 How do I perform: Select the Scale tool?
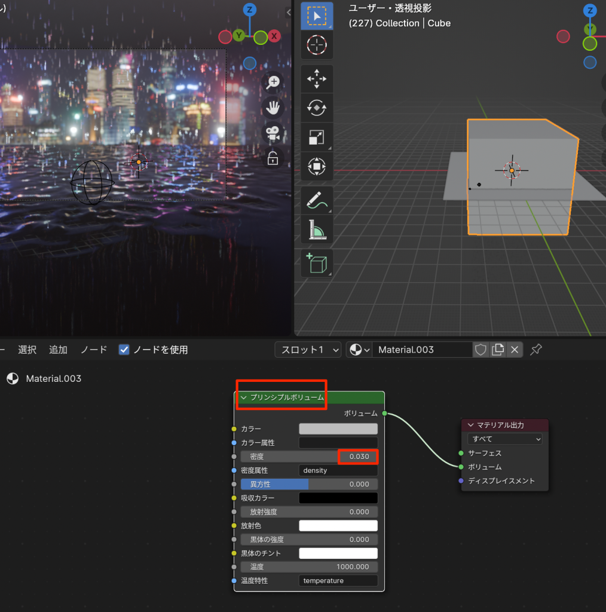click(x=316, y=137)
